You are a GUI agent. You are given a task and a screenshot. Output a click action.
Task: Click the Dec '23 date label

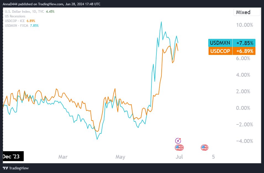click(13, 156)
